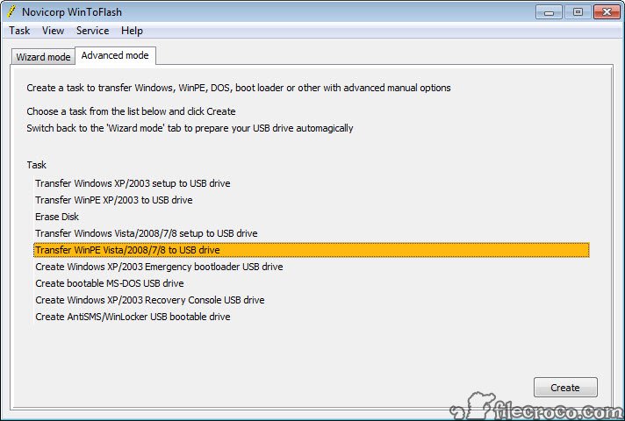This screenshot has height=421, width=625.
Task: Click the Create button
Action: 565,388
